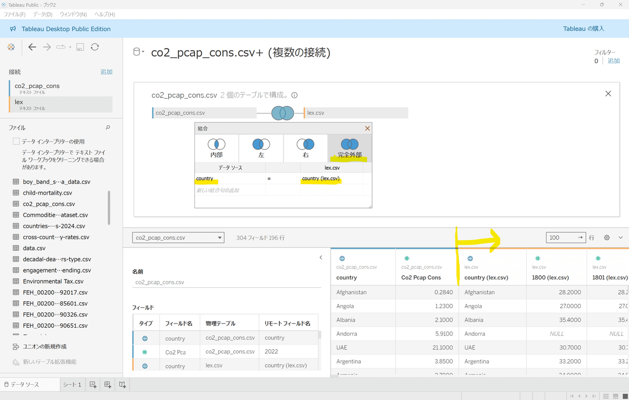Select boy_band_s···a_data.csv in file list
Viewport: 629px width, 400px height.
[x=57, y=182]
